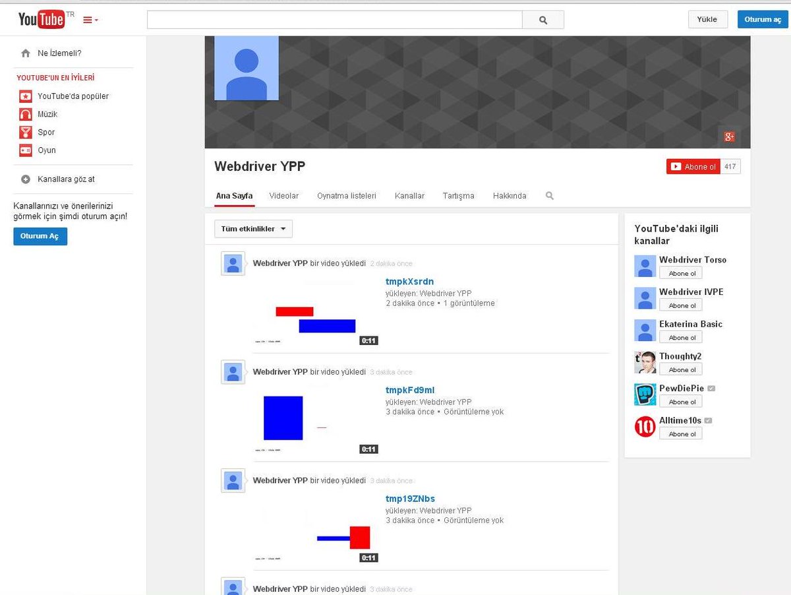
Task: Subscribe to Webdriver IVPE
Action: coord(681,305)
